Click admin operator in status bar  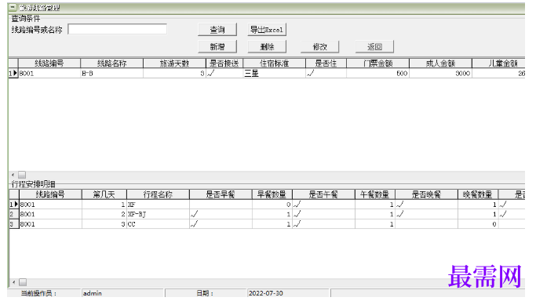tap(93, 293)
